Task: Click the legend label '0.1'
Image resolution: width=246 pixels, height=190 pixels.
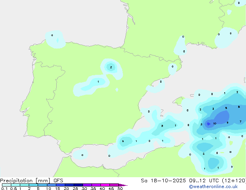Action: 4,188
